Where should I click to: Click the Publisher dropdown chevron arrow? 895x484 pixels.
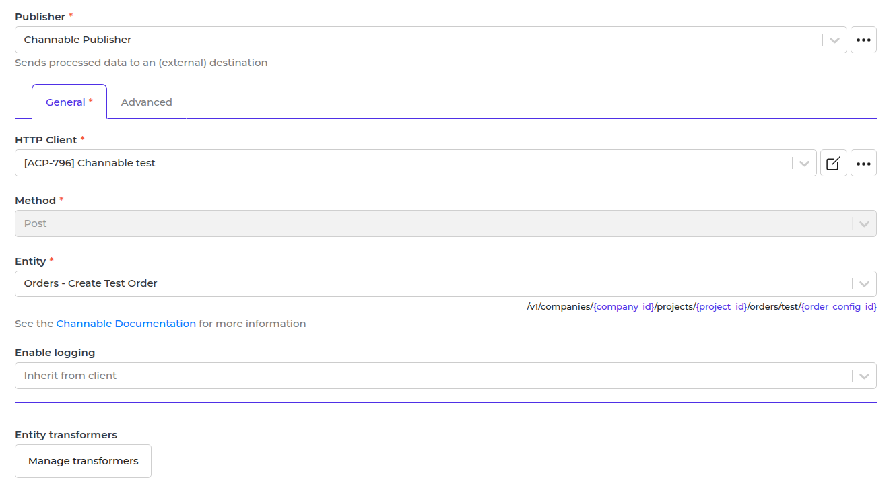click(x=834, y=40)
